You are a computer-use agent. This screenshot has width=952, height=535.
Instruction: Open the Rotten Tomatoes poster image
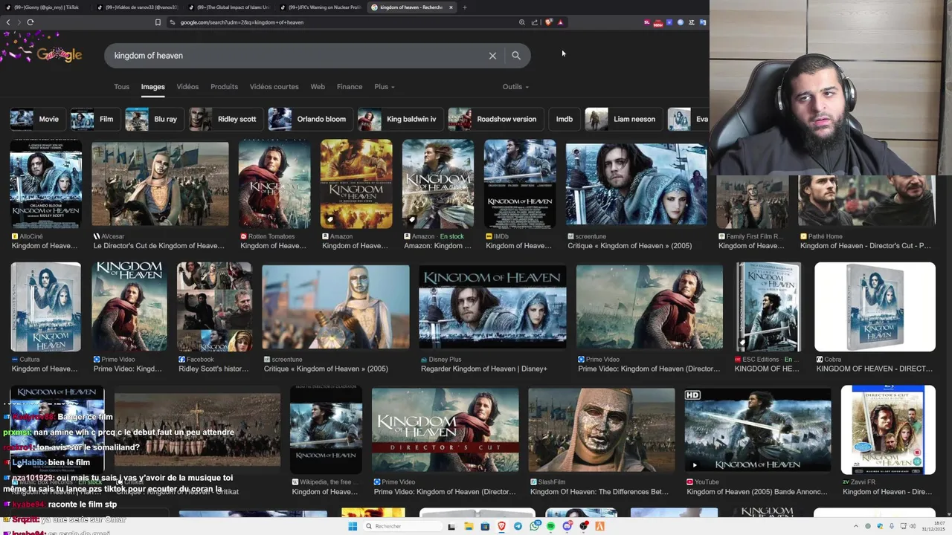[x=274, y=184]
